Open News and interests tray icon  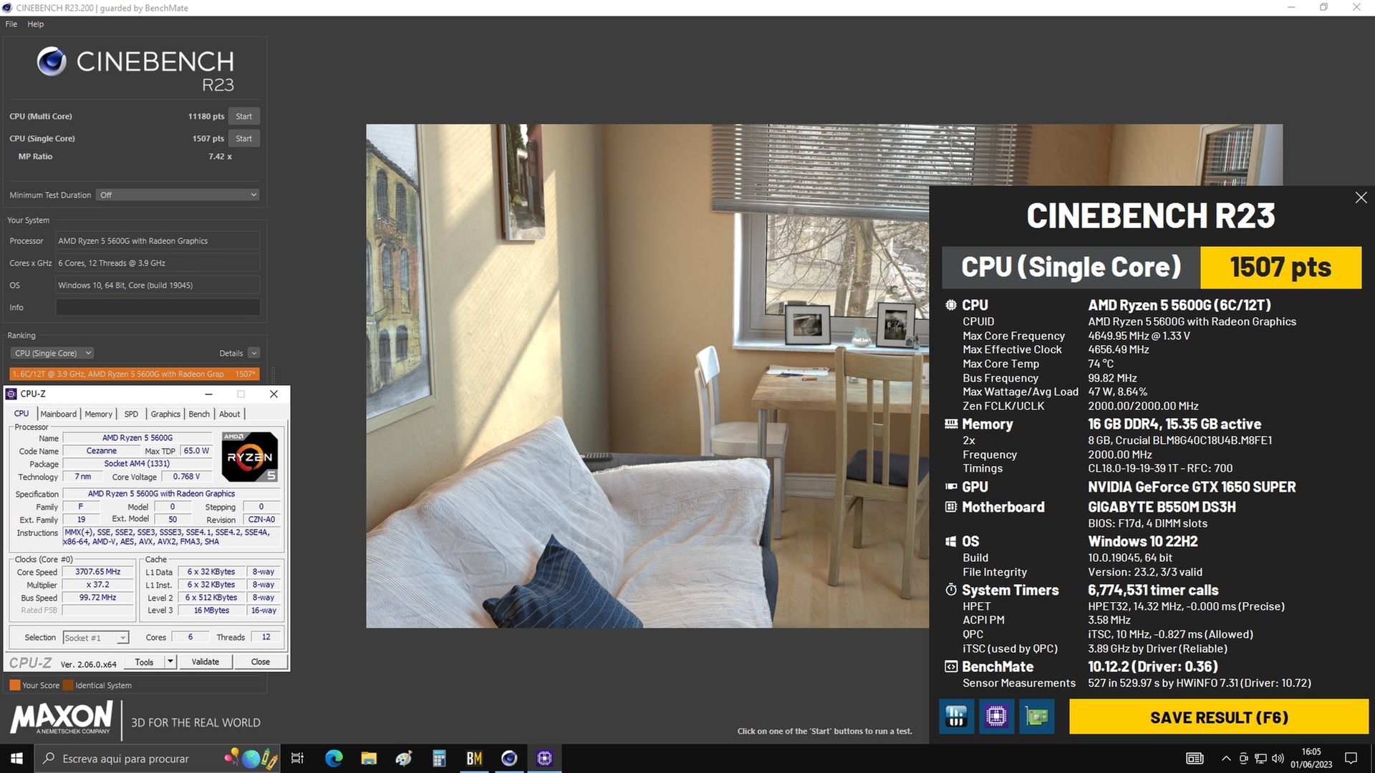1195,758
